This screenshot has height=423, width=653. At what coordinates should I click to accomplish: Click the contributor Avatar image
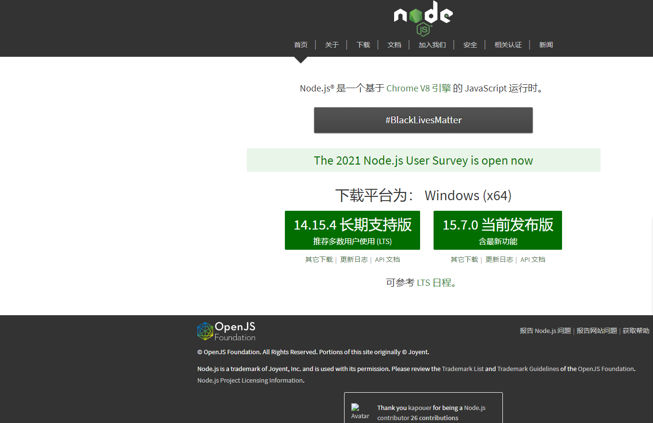(x=360, y=411)
